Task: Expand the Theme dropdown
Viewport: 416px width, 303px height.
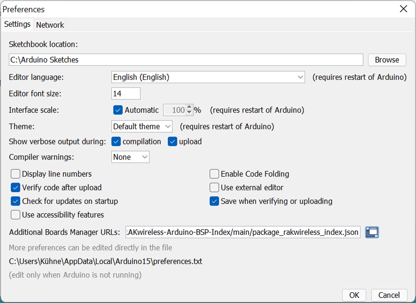Action: 142,126
